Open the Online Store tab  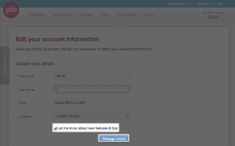pyautogui.click(x=126, y=15)
